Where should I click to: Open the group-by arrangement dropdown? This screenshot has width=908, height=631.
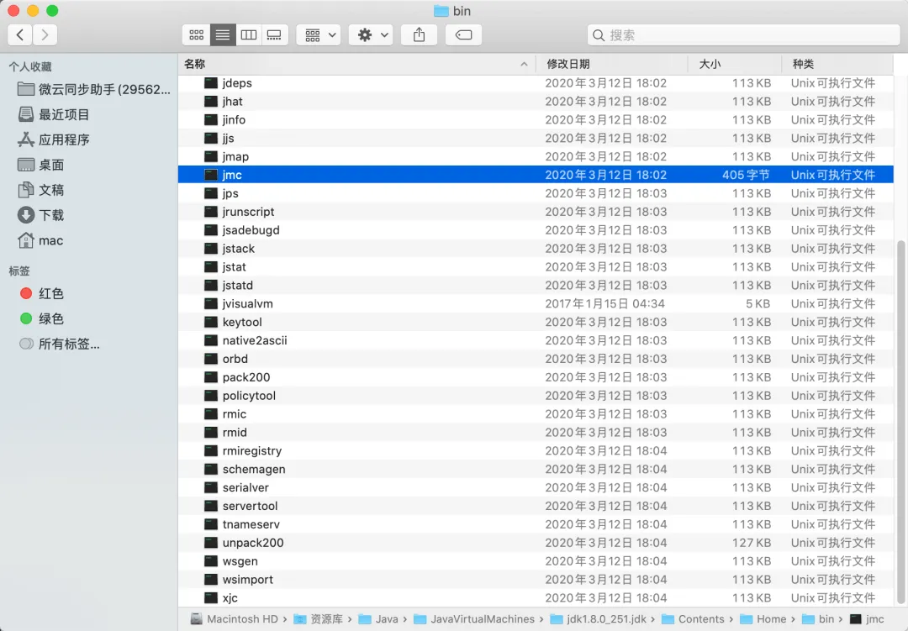pos(319,35)
